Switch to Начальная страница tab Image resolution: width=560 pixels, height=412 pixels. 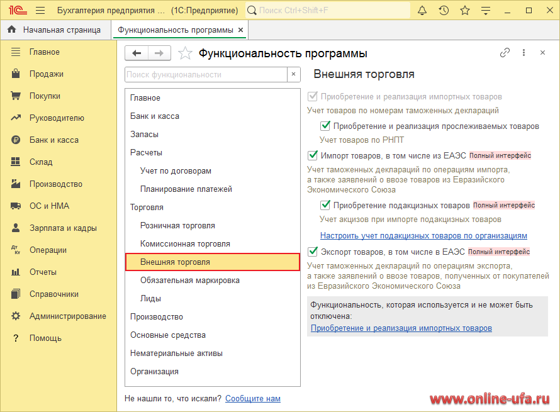coord(61,30)
